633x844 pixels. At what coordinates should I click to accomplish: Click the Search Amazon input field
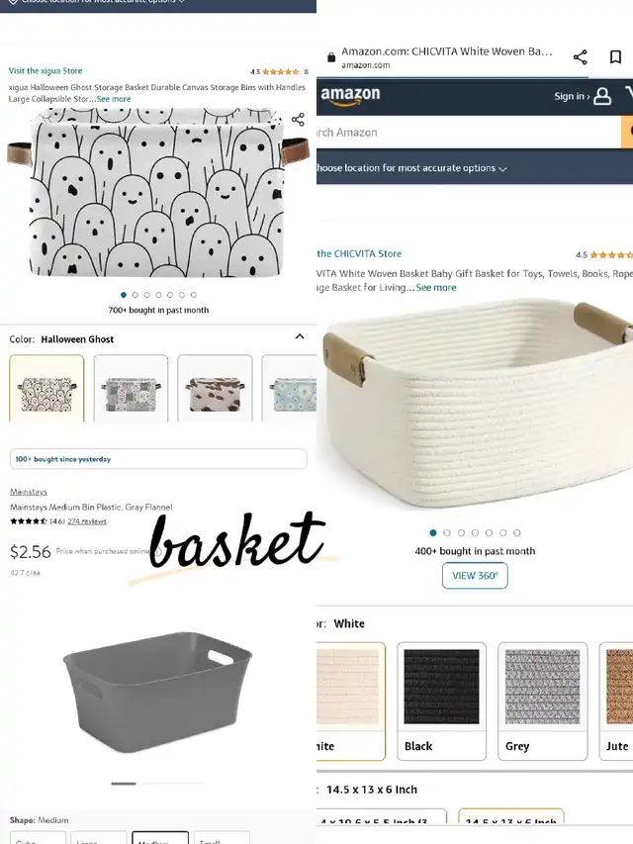[x=468, y=133]
